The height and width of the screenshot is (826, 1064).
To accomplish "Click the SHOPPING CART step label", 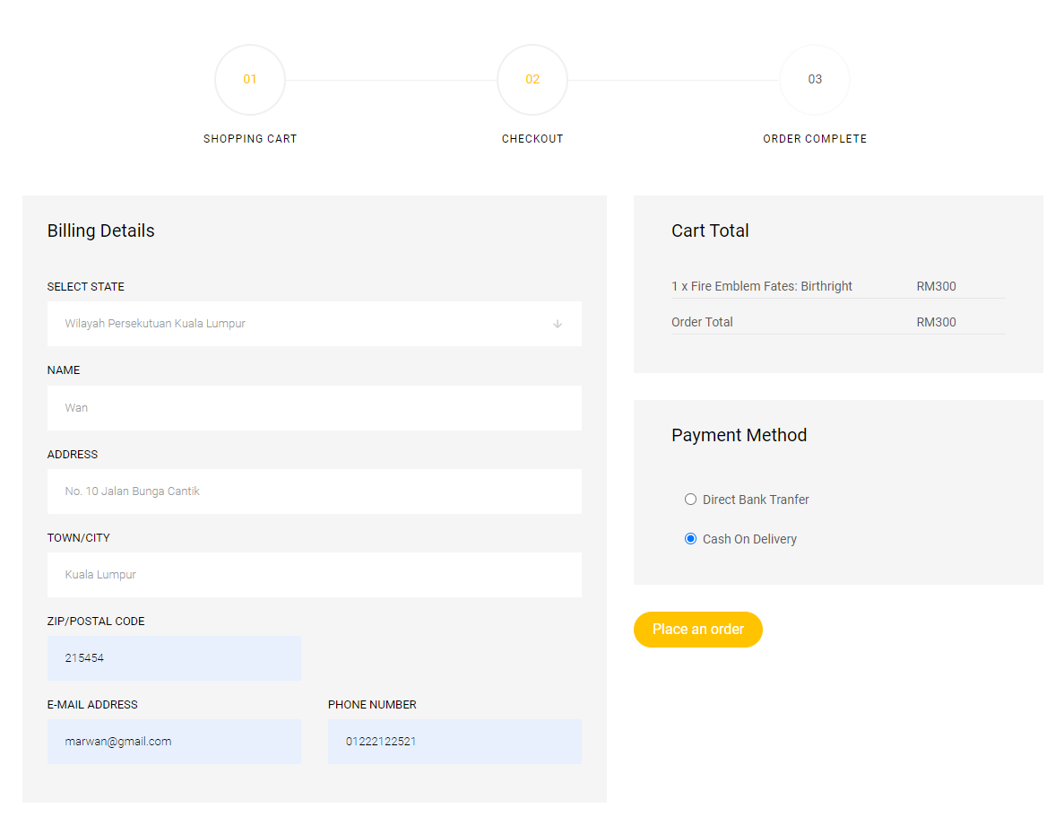I will [250, 138].
